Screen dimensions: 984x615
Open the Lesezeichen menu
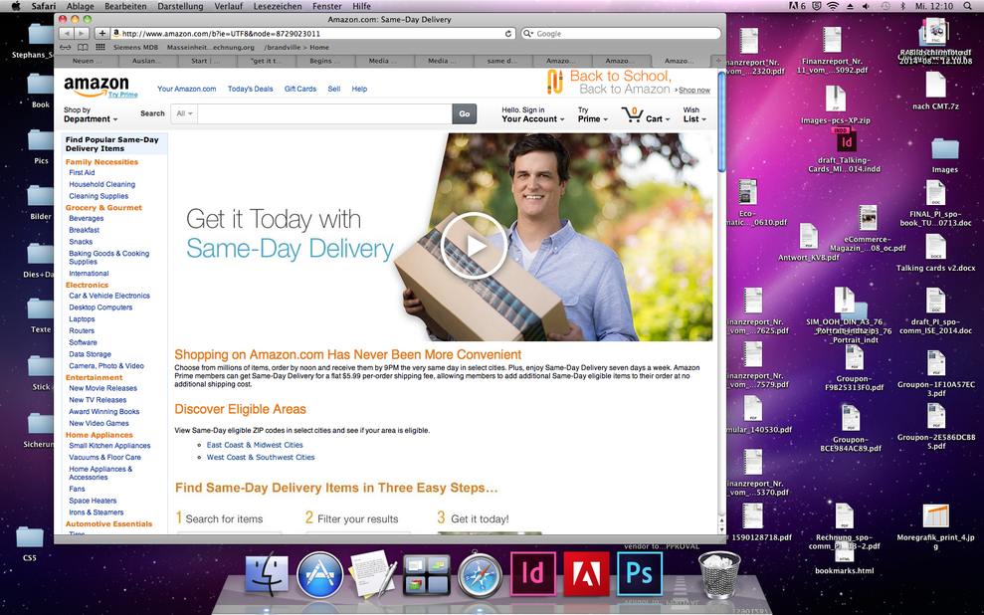(277, 6)
